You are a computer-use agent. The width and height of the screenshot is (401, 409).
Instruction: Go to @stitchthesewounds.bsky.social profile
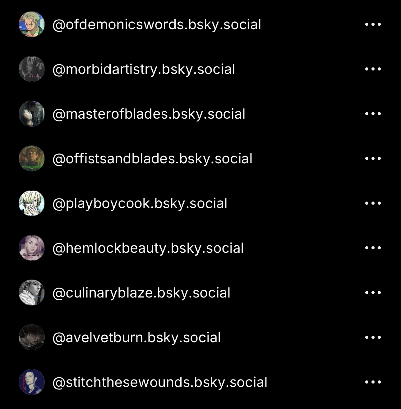160,383
